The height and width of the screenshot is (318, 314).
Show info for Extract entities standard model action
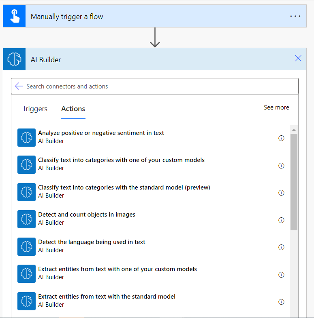click(281, 302)
